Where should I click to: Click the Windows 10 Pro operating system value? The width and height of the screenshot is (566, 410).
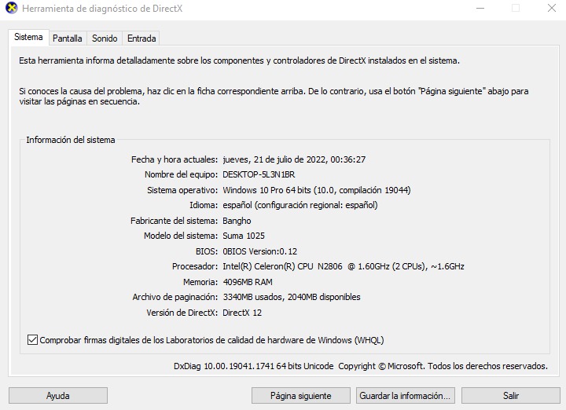click(x=316, y=190)
